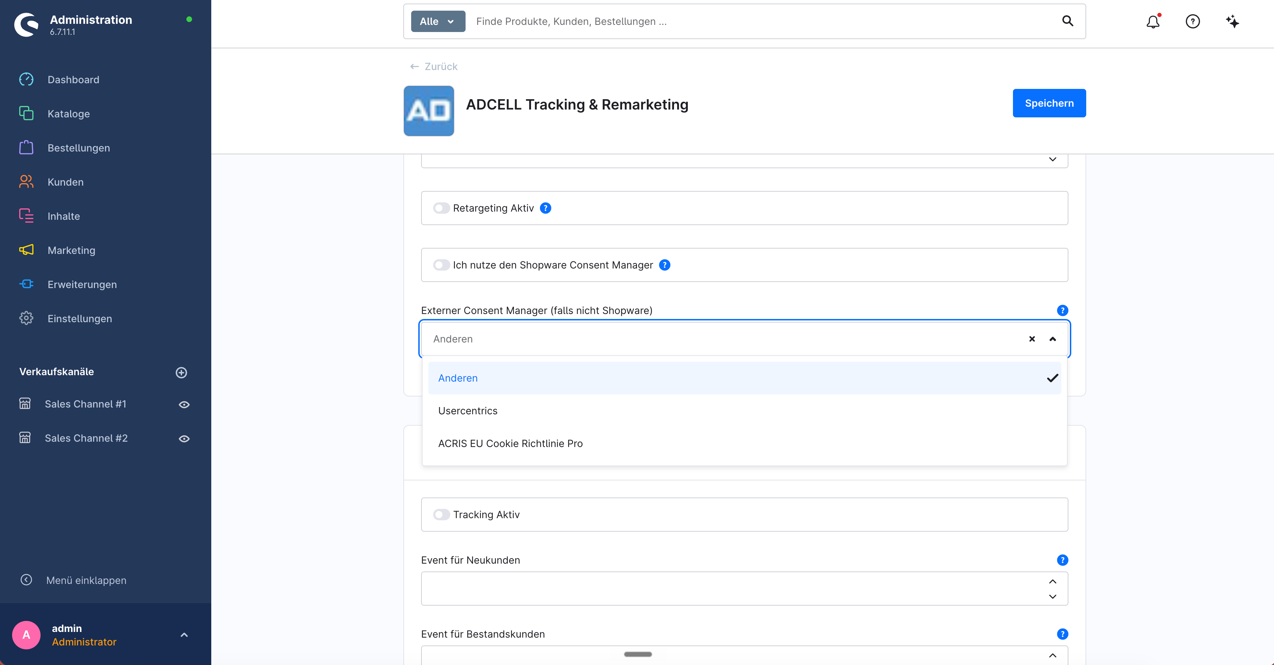Click the Externer Consent Manager help icon
This screenshot has width=1274, height=665.
(1062, 310)
